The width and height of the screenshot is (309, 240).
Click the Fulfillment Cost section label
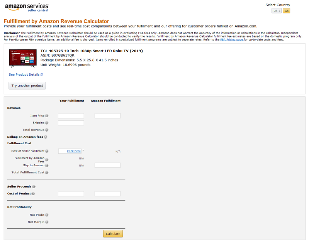click(19, 143)
